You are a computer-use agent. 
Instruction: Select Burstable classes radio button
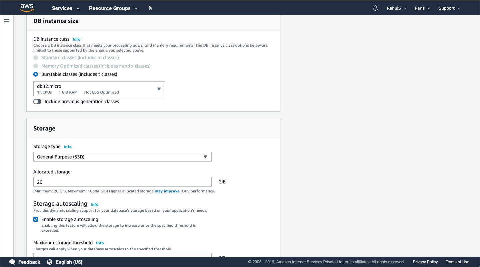[36, 74]
